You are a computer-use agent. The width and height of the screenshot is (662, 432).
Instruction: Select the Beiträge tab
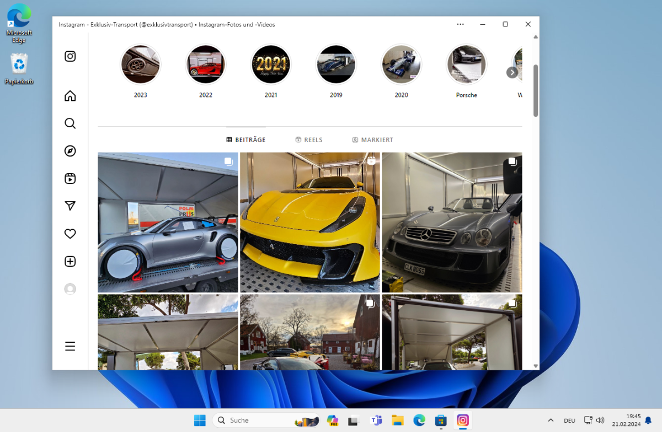click(246, 140)
